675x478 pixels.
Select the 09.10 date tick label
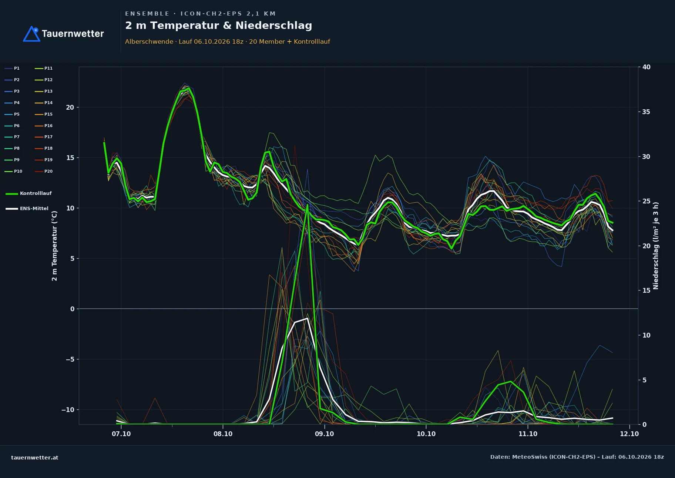pyautogui.click(x=325, y=434)
